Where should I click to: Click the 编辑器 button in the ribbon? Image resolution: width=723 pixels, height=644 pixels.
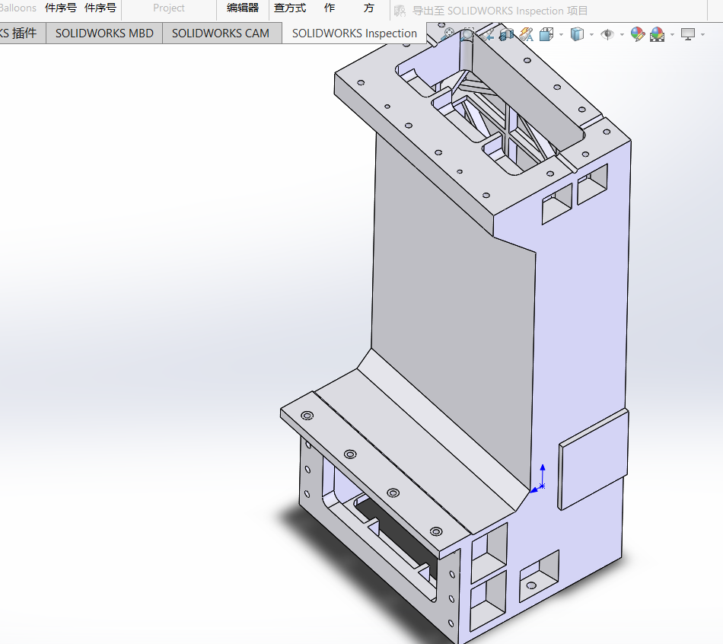243,8
